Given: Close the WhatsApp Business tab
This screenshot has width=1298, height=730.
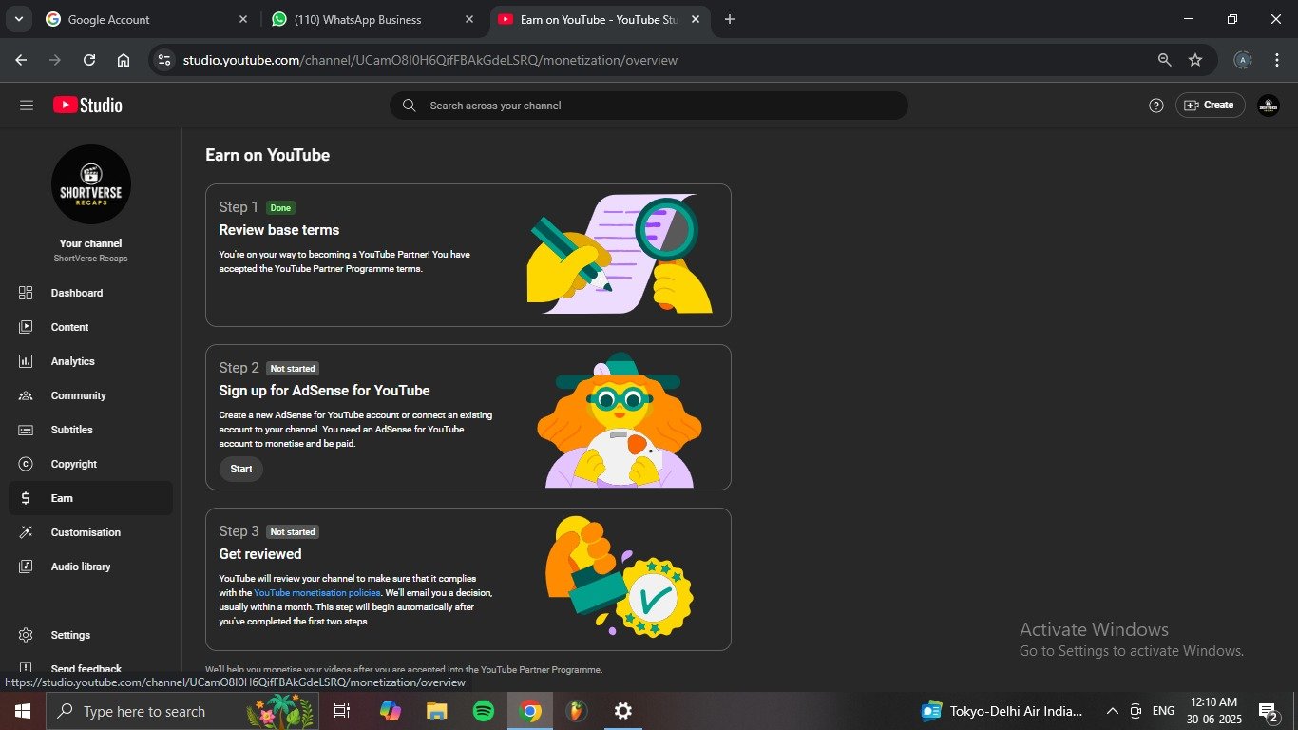Looking at the screenshot, I should pos(469,19).
